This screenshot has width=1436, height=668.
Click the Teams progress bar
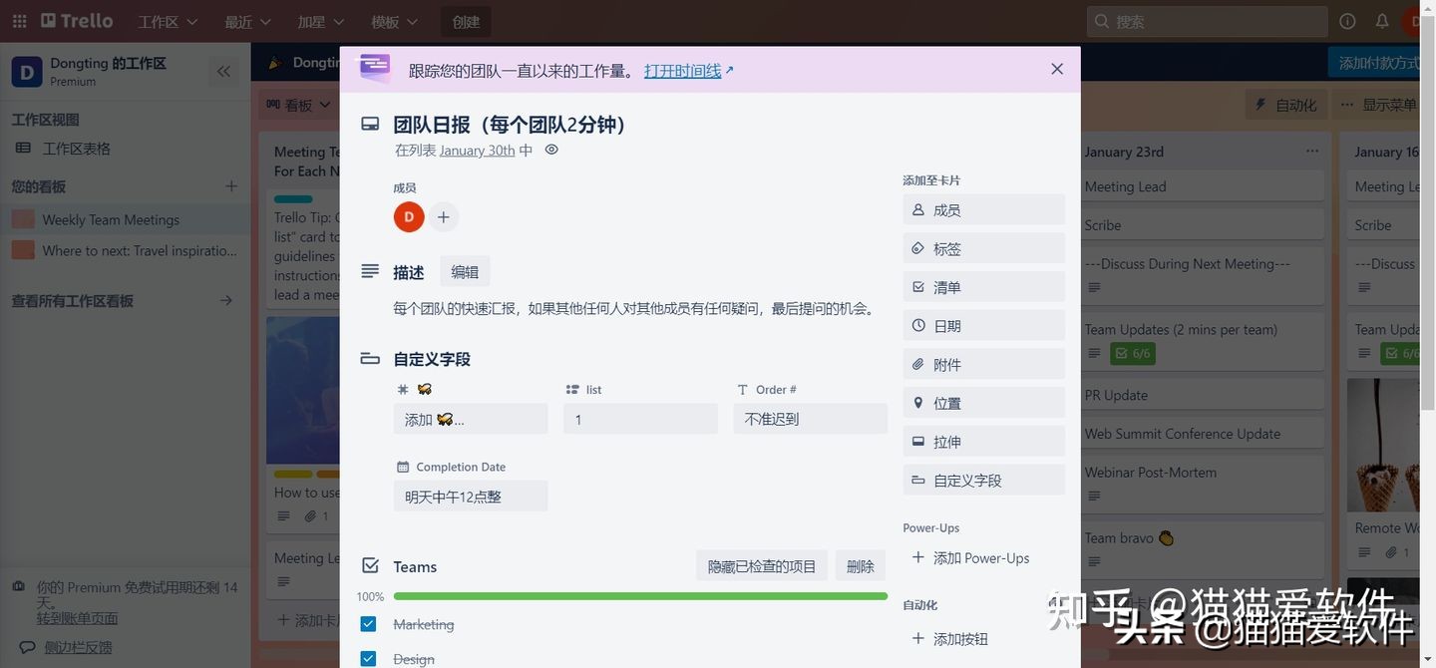point(639,595)
